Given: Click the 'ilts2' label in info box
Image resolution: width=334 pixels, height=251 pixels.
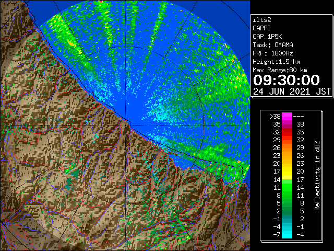Looking at the screenshot, I should point(262,20).
